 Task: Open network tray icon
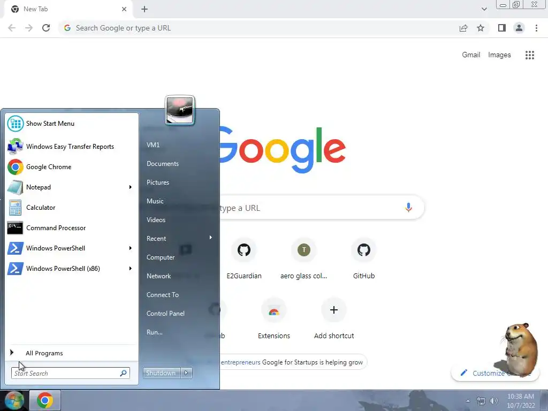click(x=481, y=401)
